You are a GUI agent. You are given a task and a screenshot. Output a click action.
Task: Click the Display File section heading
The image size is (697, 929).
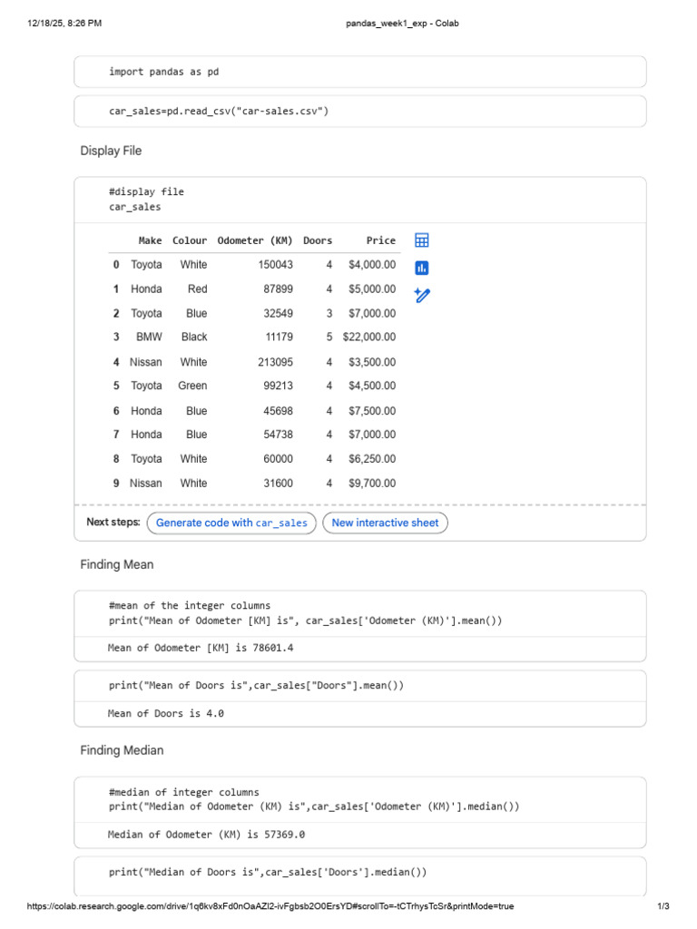point(111,151)
